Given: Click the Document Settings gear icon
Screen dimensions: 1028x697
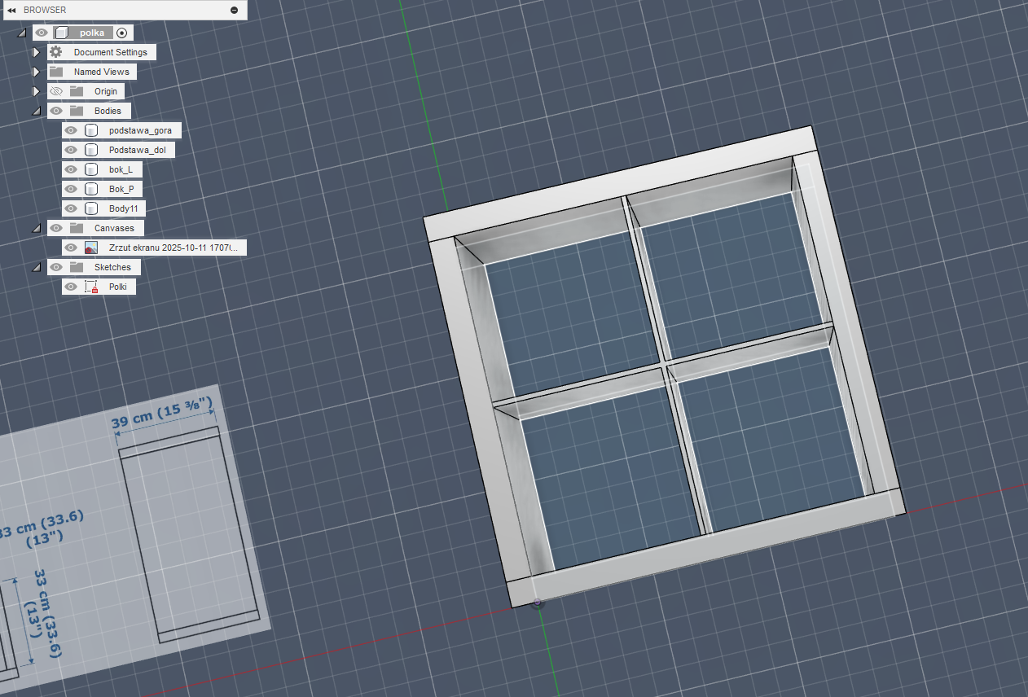Looking at the screenshot, I should pyautogui.click(x=55, y=52).
